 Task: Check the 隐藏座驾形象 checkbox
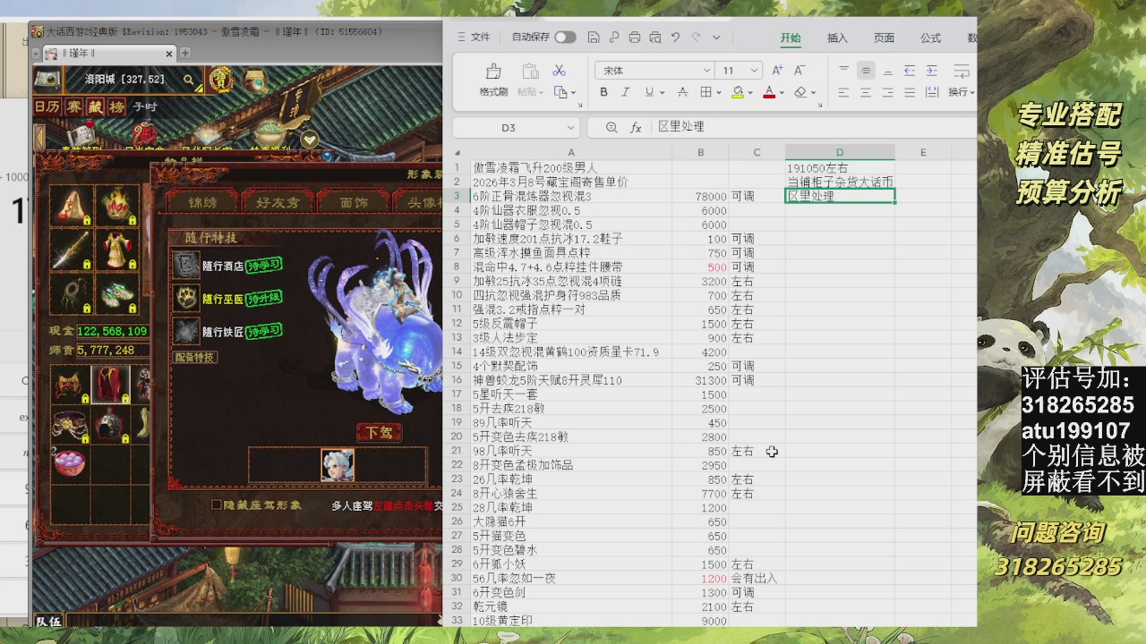pos(217,505)
